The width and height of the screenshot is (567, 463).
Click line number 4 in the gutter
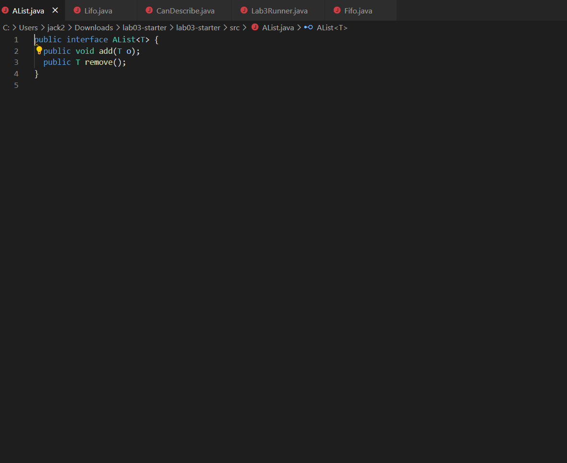16,74
